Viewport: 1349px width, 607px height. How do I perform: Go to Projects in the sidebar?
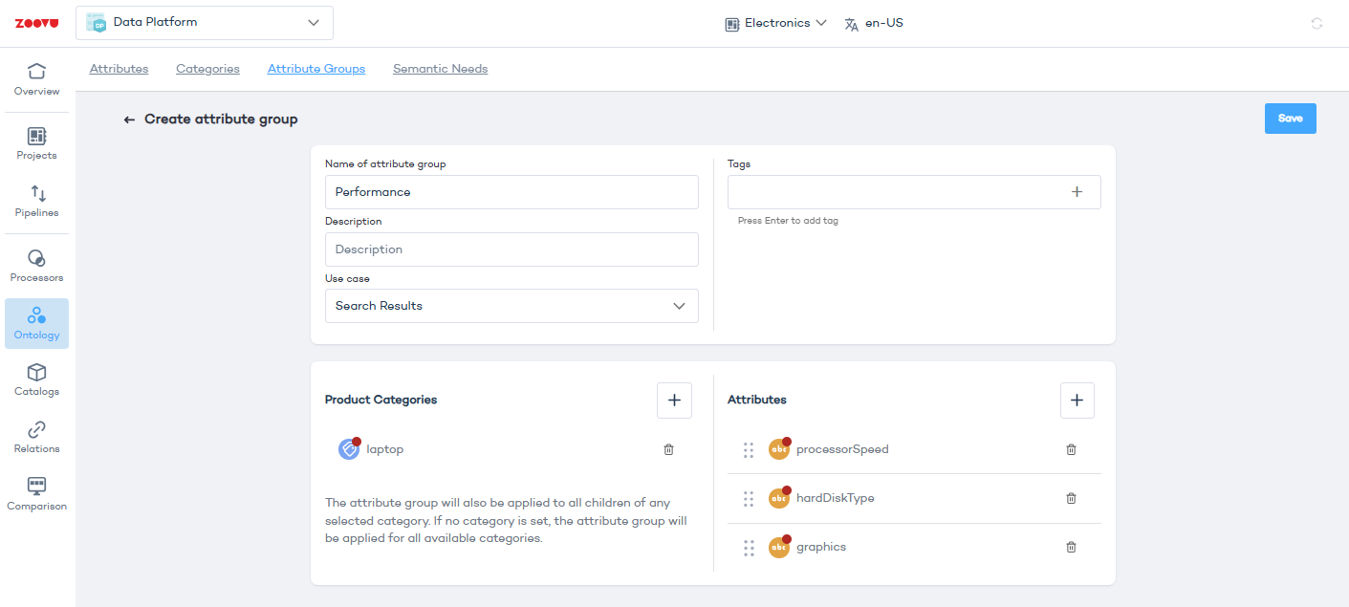click(x=36, y=143)
